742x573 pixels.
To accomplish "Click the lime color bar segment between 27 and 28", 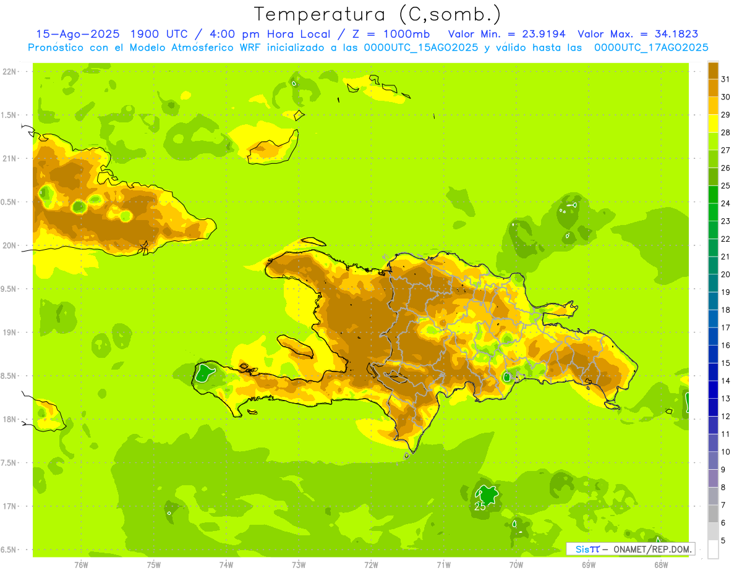I will 713,142.
